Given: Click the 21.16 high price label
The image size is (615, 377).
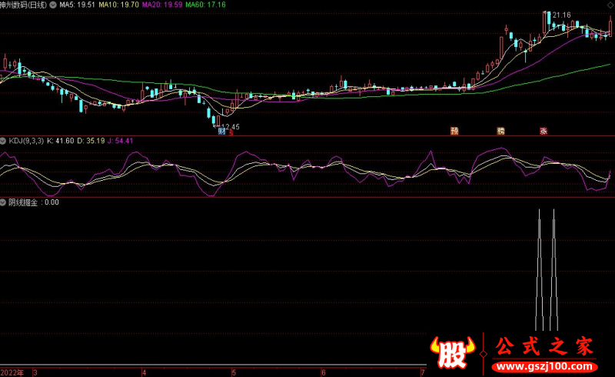Looking at the screenshot, I should [561, 15].
